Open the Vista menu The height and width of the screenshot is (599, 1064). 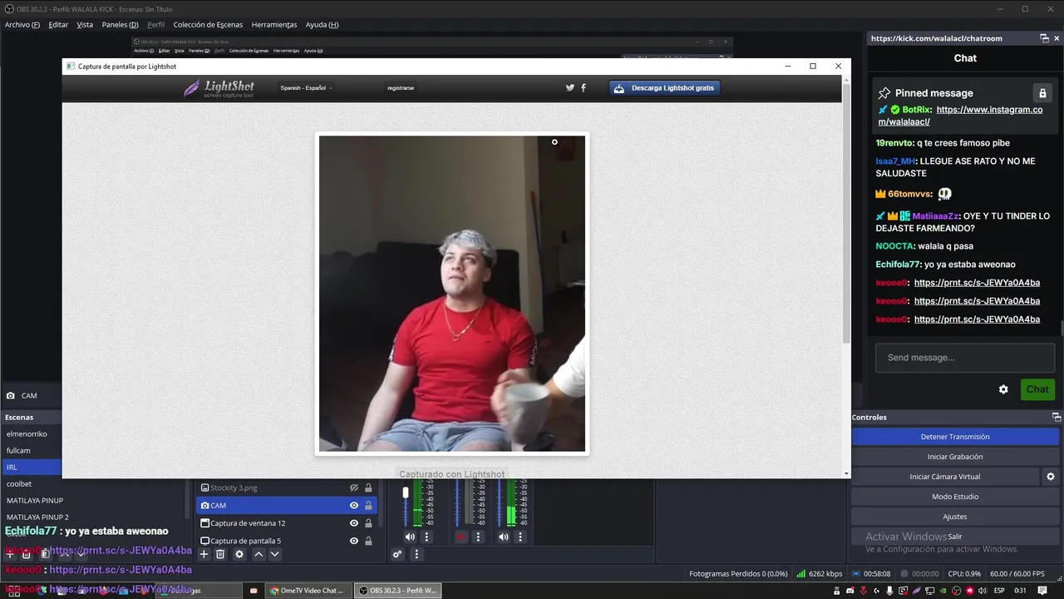[x=85, y=24]
